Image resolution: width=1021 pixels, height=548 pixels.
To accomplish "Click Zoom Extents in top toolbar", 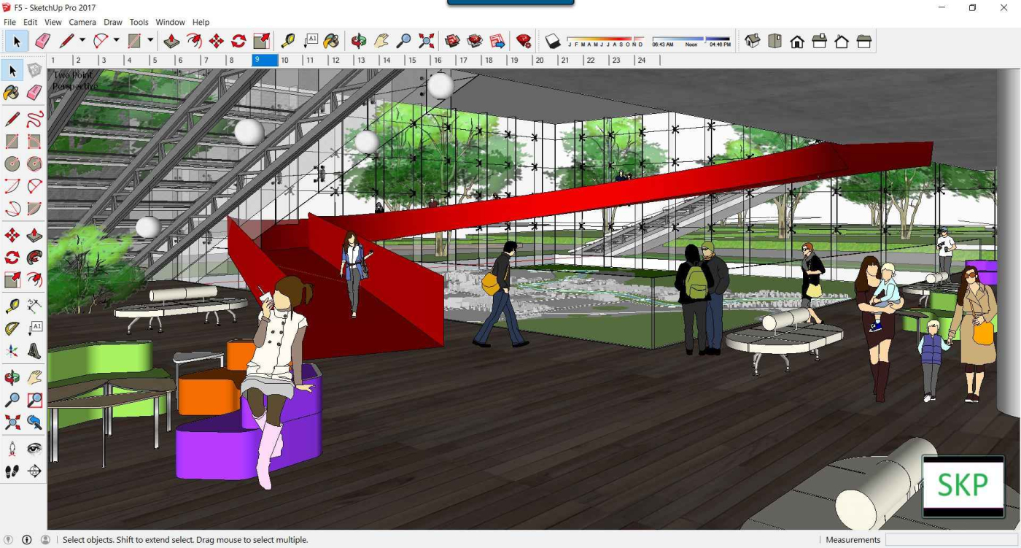I will (427, 41).
